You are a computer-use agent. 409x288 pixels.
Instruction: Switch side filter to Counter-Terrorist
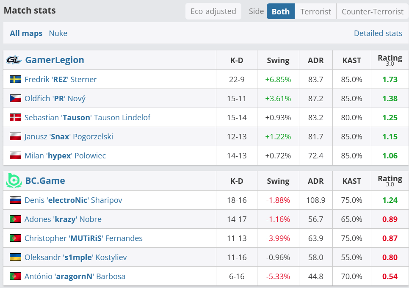372,11
